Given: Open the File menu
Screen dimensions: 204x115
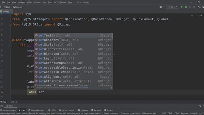Looking at the screenshot, I should click(x=3, y=2).
